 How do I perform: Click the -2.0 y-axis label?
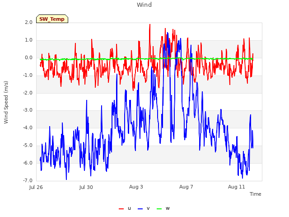[x=28, y=93]
